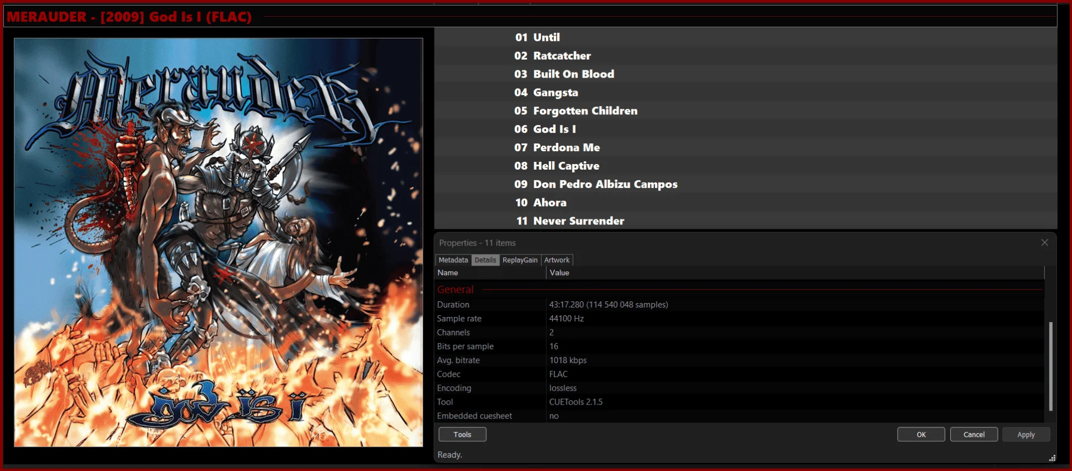The image size is (1072, 471).
Task: Confirm with the OK button
Action: [921, 434]
